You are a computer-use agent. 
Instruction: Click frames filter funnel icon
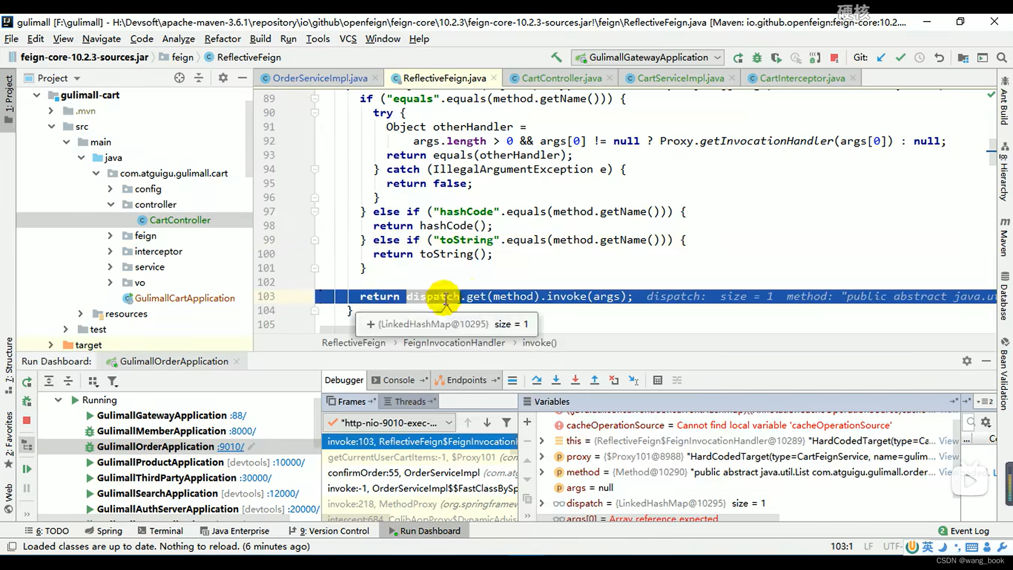point(506,422)
